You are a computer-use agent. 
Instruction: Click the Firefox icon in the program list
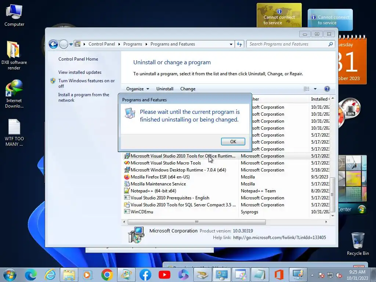tap(127, 177)
